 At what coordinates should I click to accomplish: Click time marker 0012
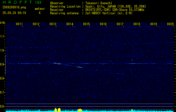(x=36, y=24)
